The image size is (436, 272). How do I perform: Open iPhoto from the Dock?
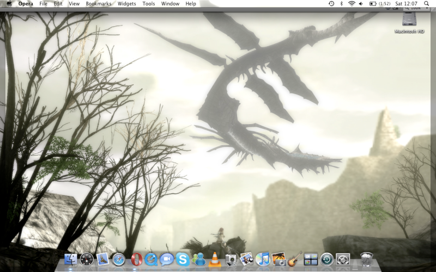pos(279,259)
